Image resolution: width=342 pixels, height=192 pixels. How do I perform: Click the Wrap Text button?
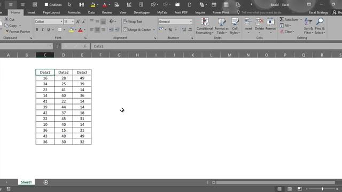coord(133,21)
